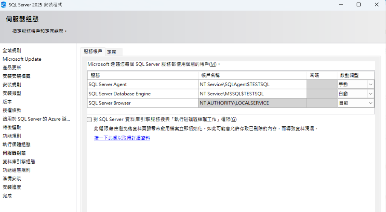Open the 適用於 SQL Server 的 Azure step

[36, 119]
